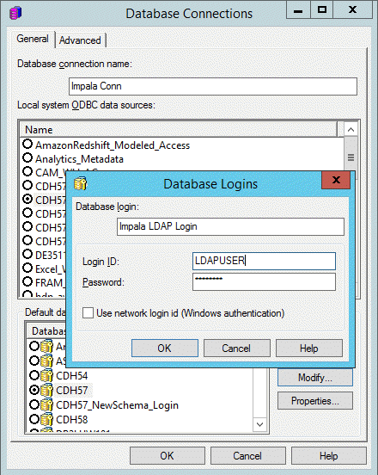Select AmazonRedshift_Modeled_Access radio button
The width and height of the screenshot is (378, 475).
point(27,145)
